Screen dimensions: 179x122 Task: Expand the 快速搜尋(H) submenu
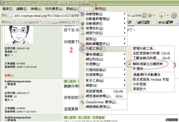click(103, 75)
